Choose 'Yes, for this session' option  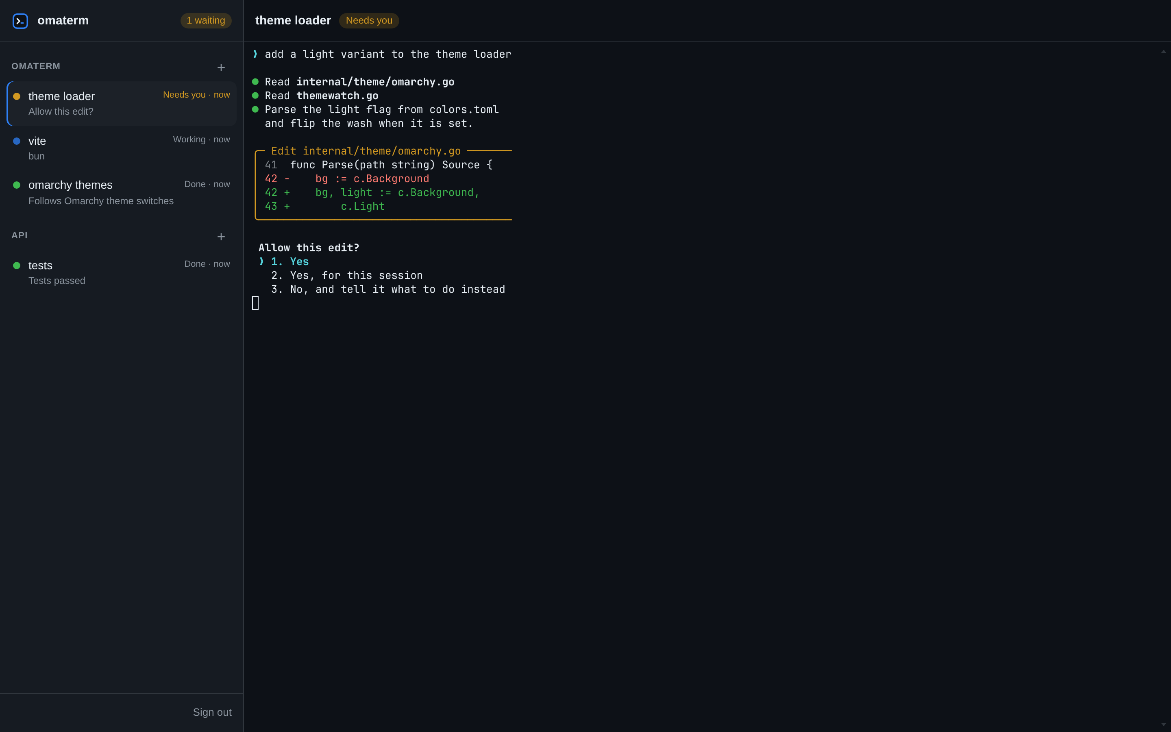click(346, 275)
